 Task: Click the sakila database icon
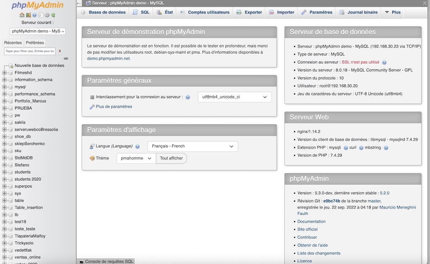[x=10, y=122]
